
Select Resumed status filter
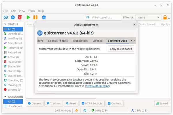pyautogui.click(x=13, y=48)
